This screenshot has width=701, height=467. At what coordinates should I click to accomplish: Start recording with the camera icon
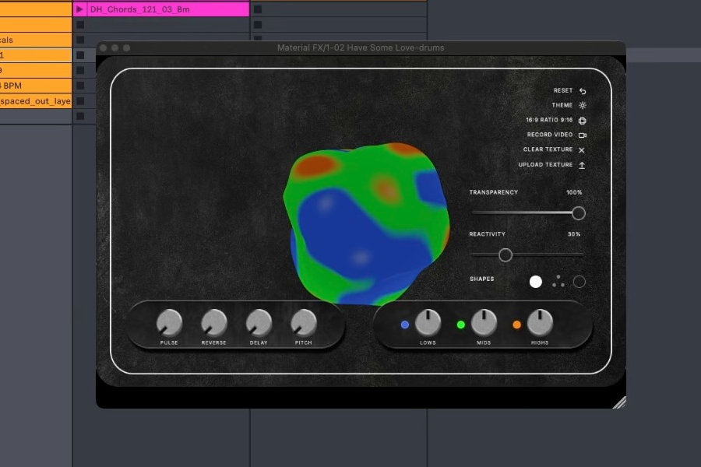[x=583, y=135]
